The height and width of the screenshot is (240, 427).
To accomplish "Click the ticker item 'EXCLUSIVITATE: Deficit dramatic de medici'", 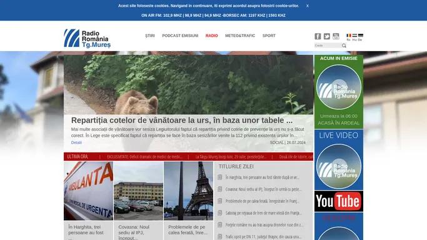I will [x=144, y=157].
